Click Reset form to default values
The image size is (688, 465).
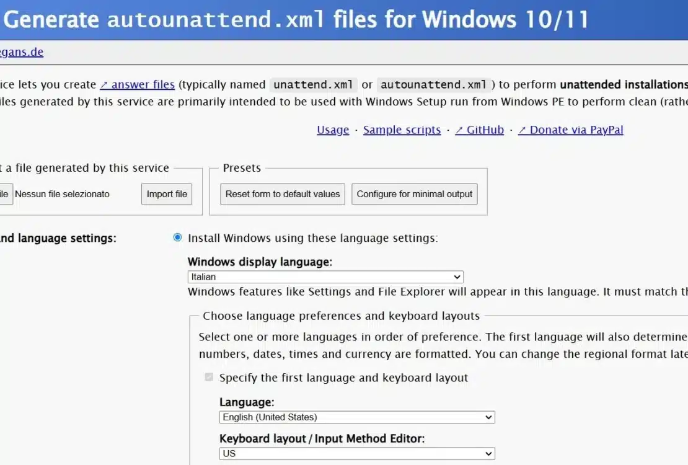point(282,194)
